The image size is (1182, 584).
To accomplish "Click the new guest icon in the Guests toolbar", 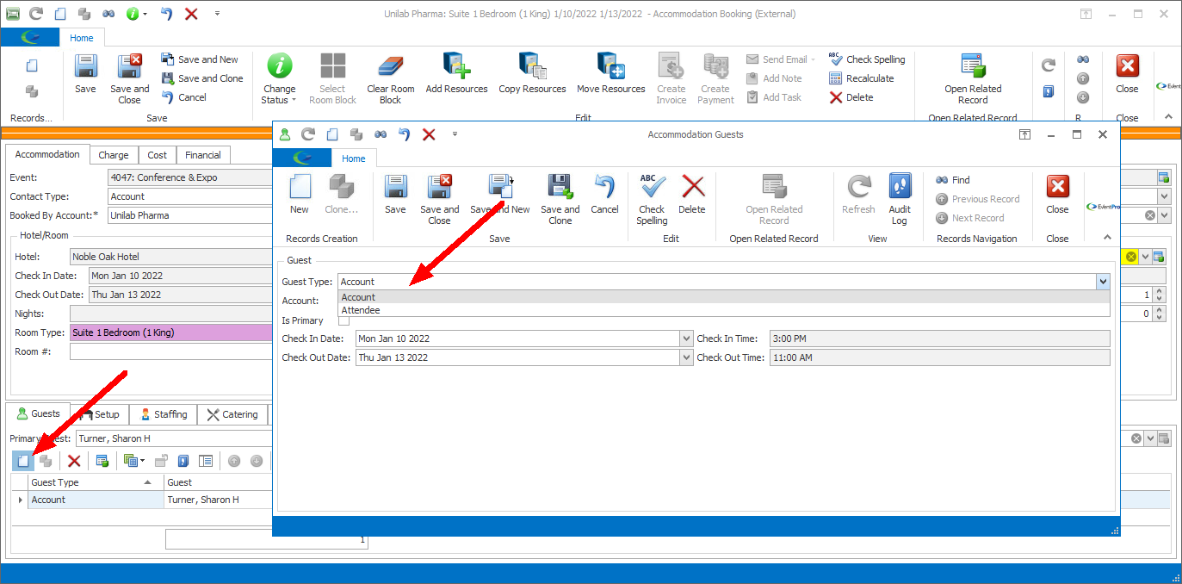I will (x=23, y=461).
